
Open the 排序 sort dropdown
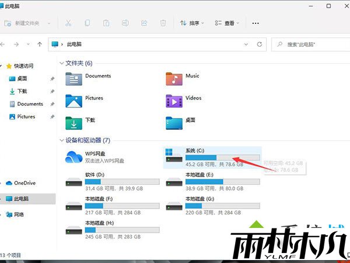coord(192,23)
